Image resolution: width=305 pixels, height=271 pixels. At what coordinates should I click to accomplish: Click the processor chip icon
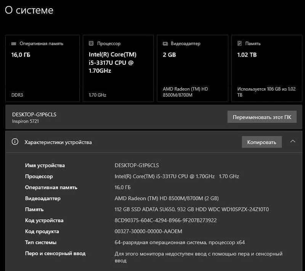tap(91, 43)
